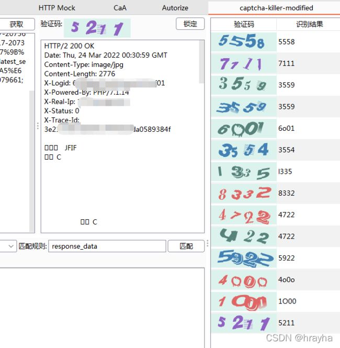Click recognition result 7111
This screenshot has height=348, width=340.
287,63
